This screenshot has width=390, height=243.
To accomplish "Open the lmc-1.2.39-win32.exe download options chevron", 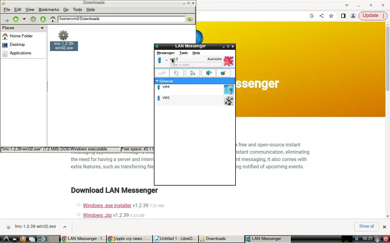I will coord(65,227).
